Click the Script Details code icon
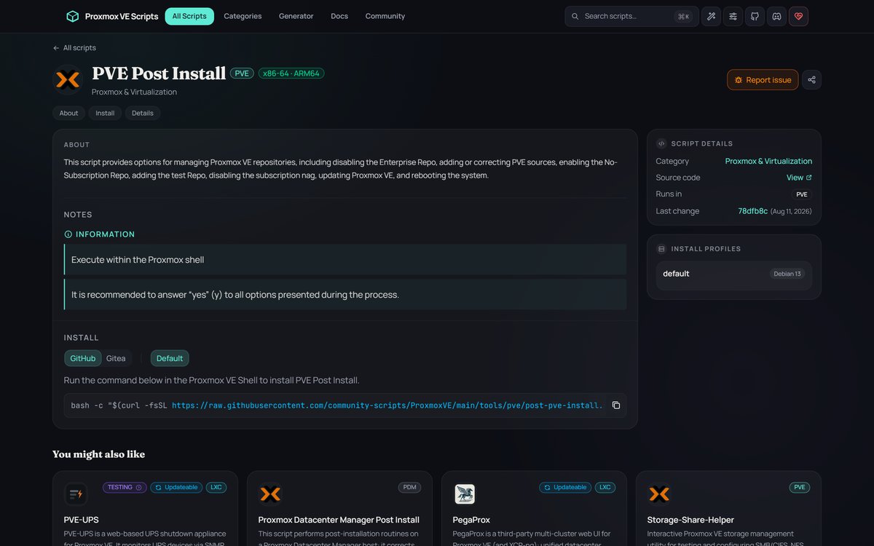Screen dimensions: 874x546 click(x=661, y=143)
